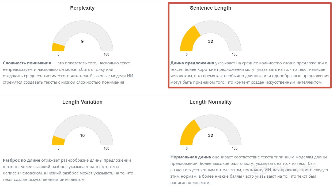Click the yellow segment of Sentence Length gauge
Viewport: 333px width, 191px height.
click(x=189, y=39)
